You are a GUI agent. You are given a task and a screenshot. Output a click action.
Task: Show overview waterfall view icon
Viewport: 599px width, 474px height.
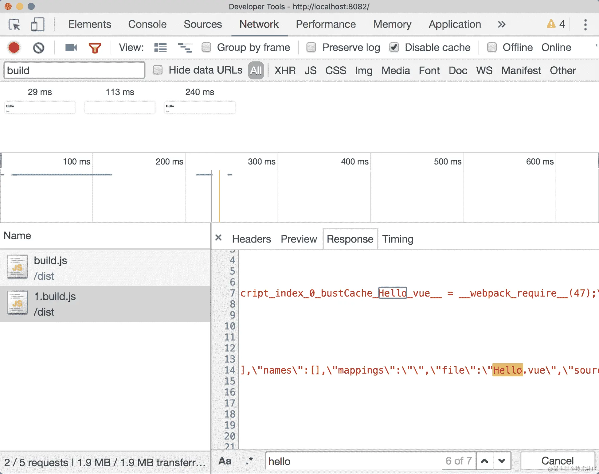(x=185, y=48)
